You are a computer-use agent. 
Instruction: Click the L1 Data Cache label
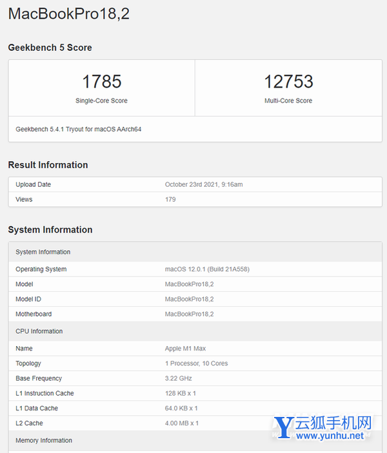tap(37, 409)
